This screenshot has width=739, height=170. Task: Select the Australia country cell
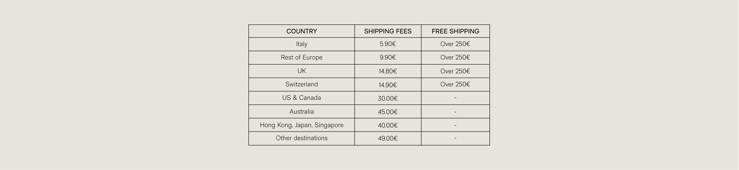[x=301, y=111]
